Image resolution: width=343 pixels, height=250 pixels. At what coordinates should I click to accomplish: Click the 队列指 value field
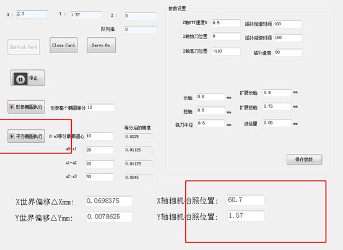(141, 30)
